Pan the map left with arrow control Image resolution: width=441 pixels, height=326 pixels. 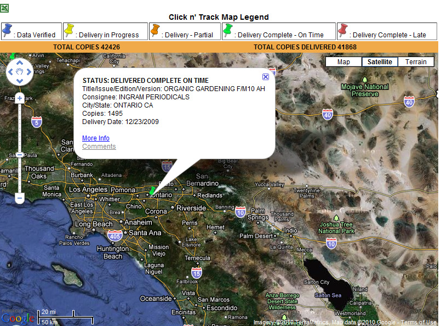(10, 72)
